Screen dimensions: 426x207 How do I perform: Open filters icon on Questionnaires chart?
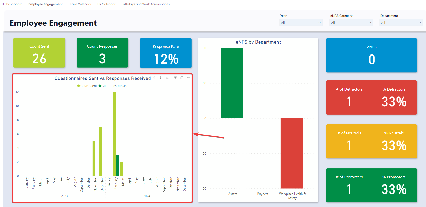click(x=175, y=78)
